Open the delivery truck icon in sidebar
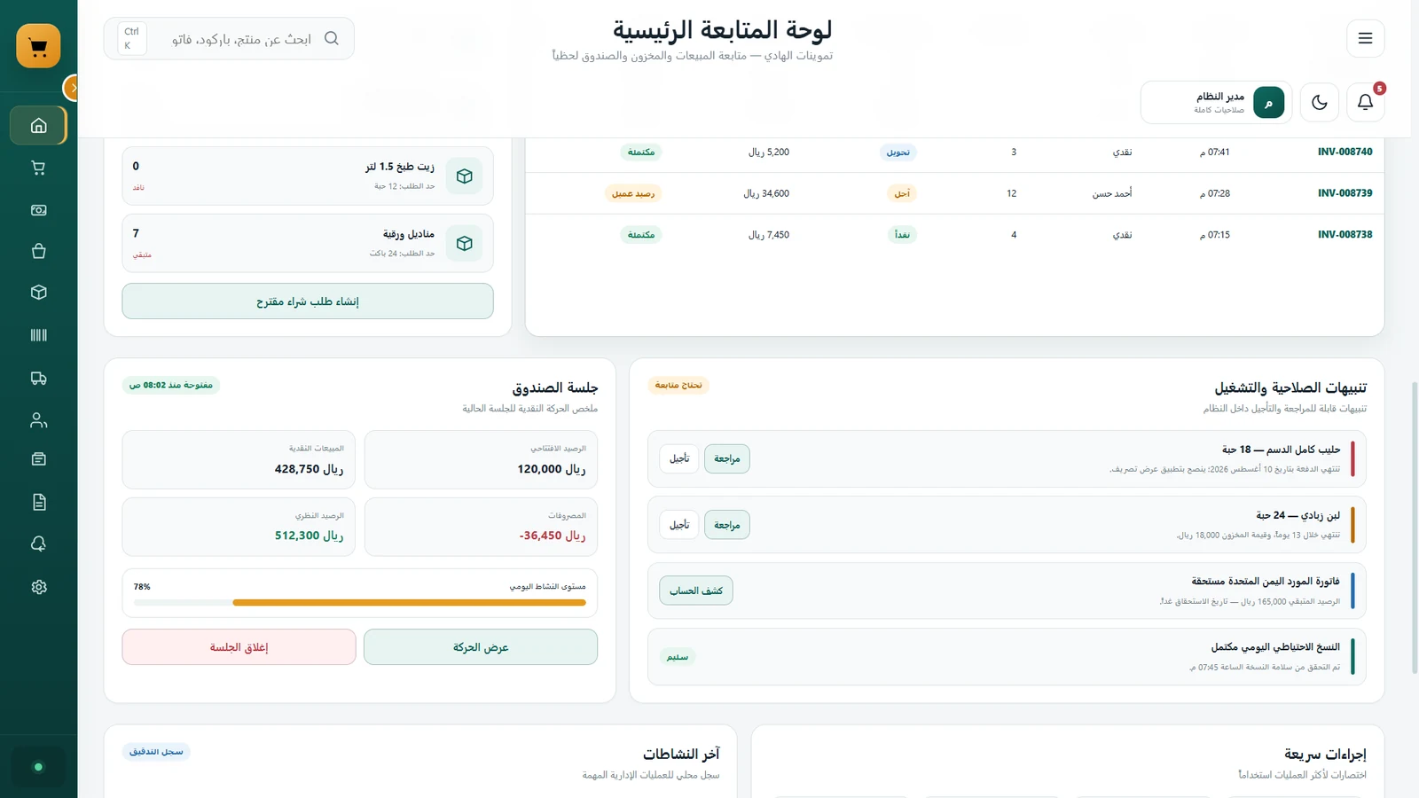1419x798 pixels. [x=38, y=378]
